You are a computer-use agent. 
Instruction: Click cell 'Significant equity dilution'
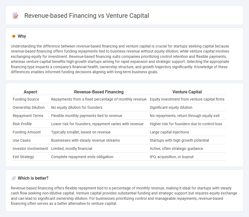187,107
